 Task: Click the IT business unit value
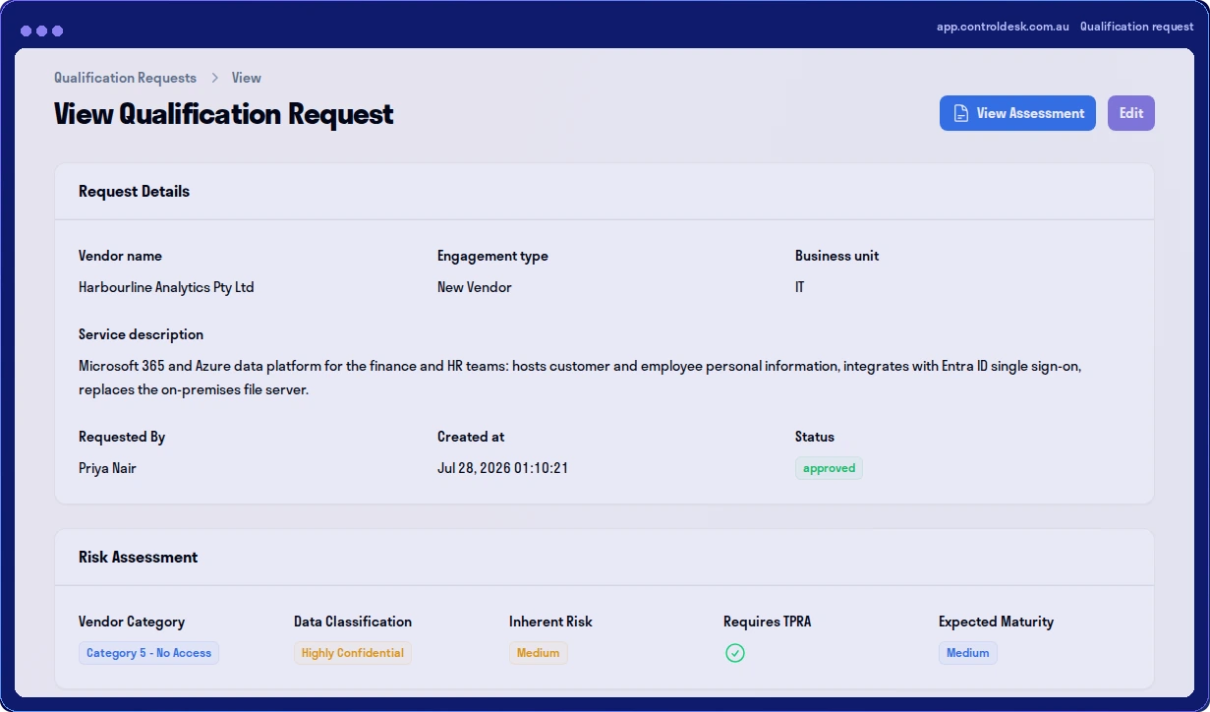point(800,287)
